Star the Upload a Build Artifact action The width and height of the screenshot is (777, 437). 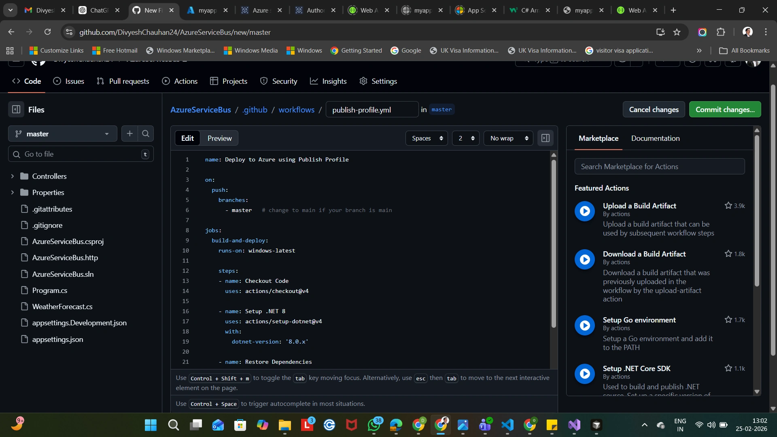pos(728,206)
